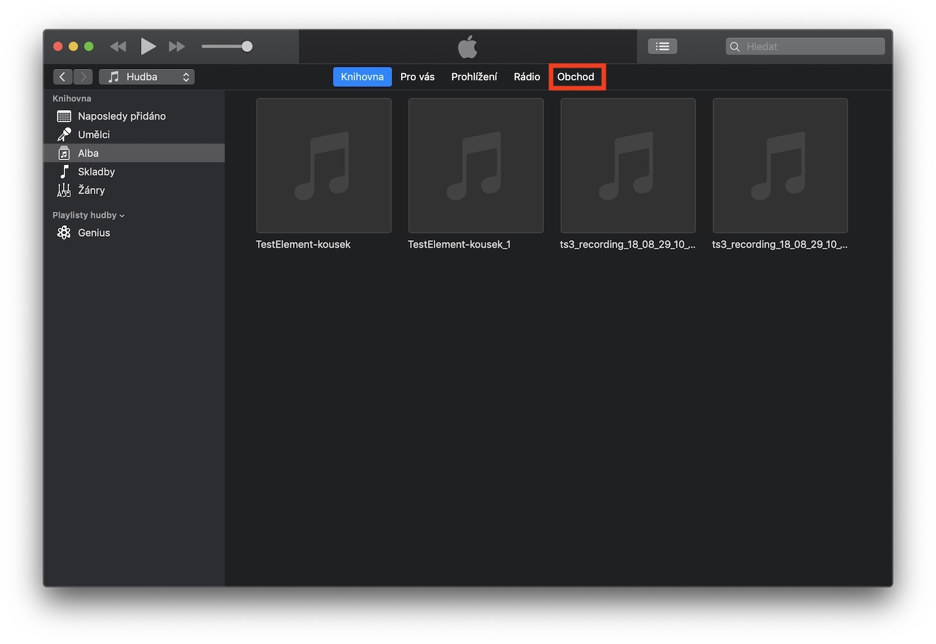936x644 pixels.
Task: Go back with the left chevron button
Action: [62, 77]
